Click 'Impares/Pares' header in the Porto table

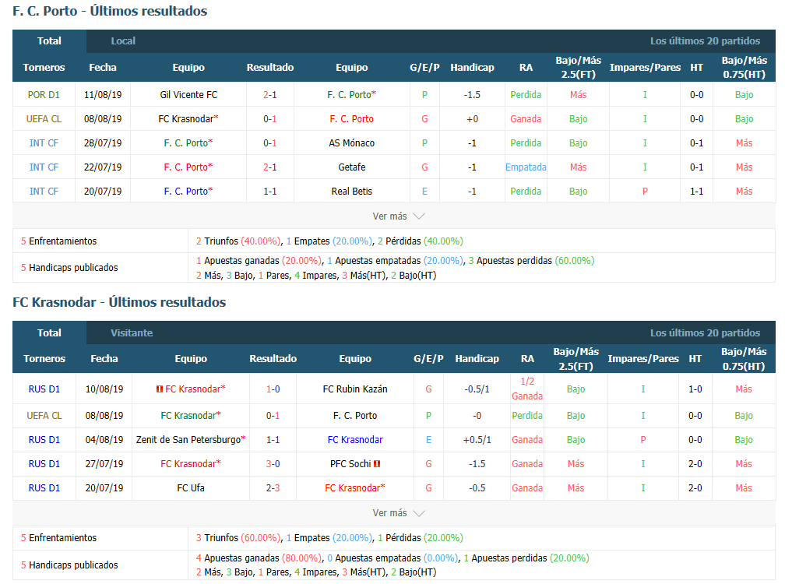(645, 68)
